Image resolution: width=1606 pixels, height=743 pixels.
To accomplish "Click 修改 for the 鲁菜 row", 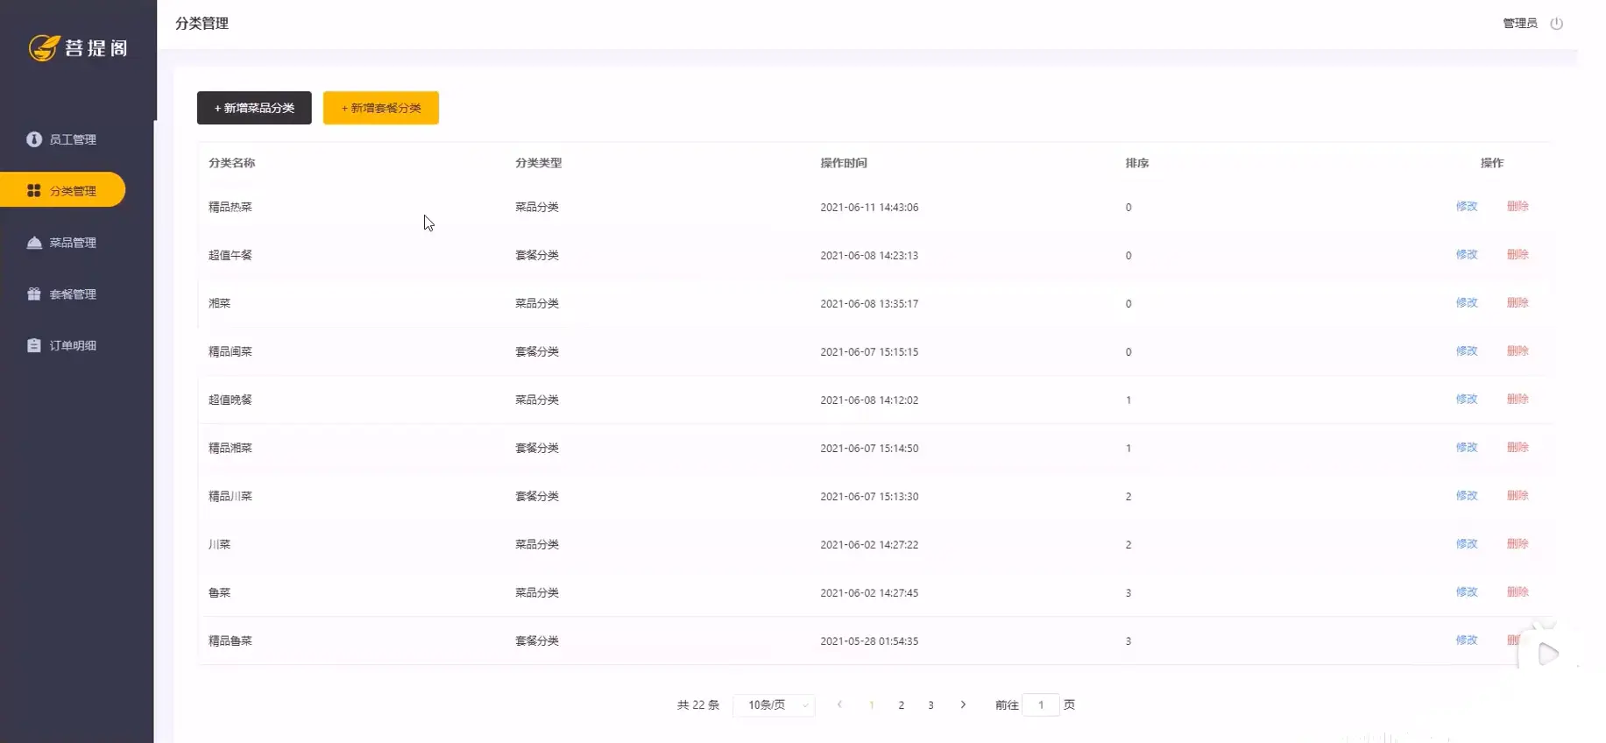I will click(x=1467, y=592).
